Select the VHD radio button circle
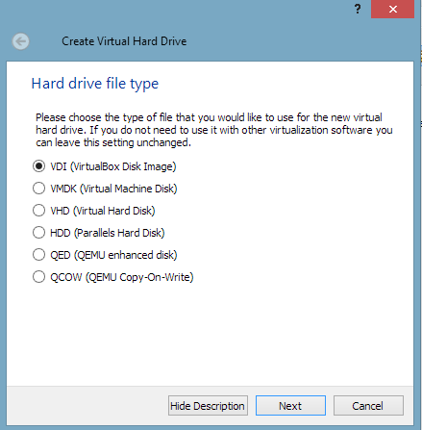 pos(38,211)
